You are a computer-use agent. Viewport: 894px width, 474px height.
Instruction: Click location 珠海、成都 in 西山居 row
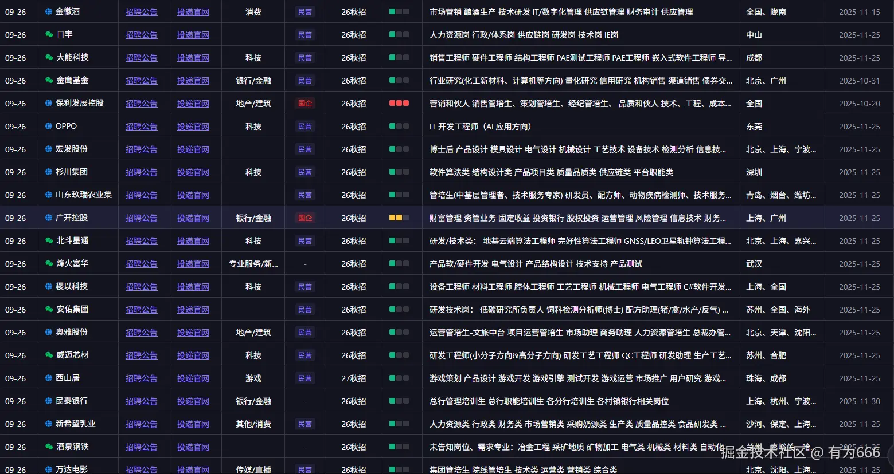click(766, 378)
